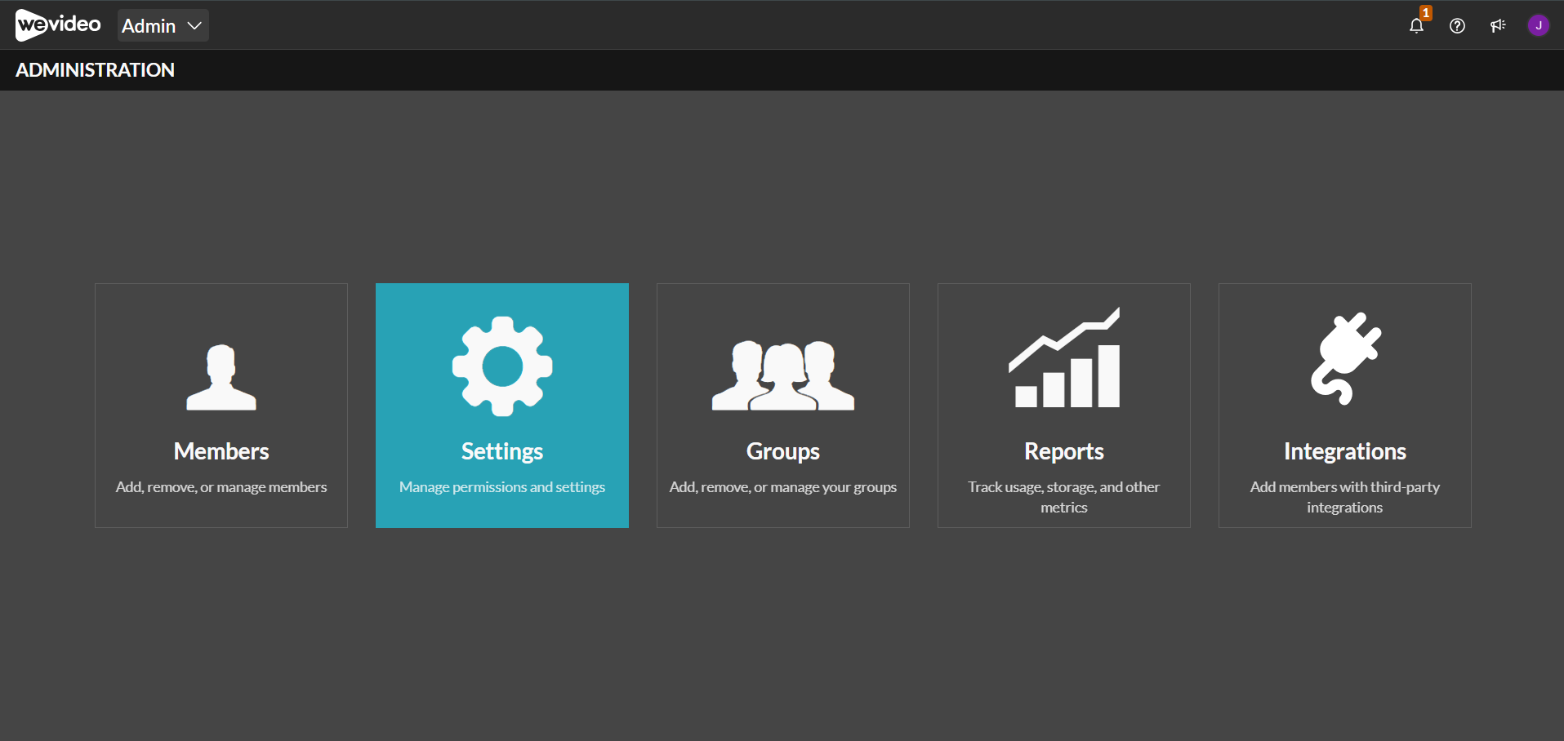Click the Reports chart icon

1064,357
